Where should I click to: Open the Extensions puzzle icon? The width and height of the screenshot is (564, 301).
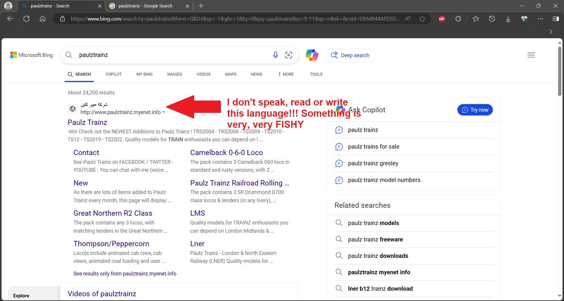[x=458, y=19]
